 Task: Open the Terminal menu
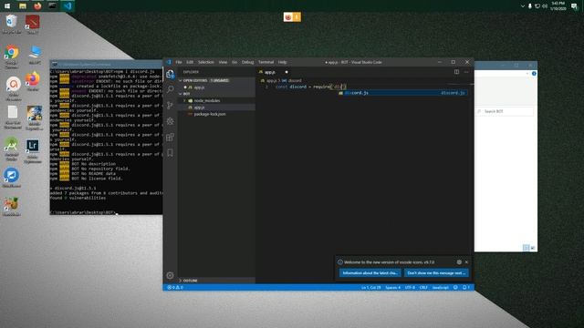pos(266,62)
